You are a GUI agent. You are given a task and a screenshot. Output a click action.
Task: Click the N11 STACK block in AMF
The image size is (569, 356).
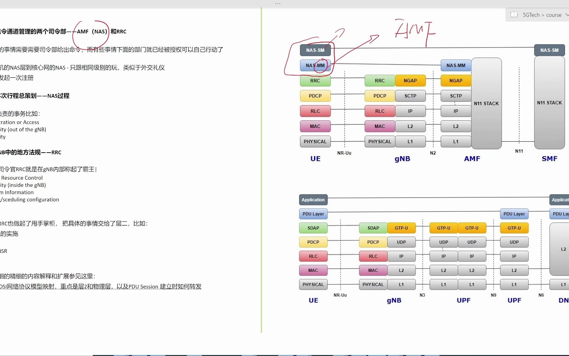[486, 104]
